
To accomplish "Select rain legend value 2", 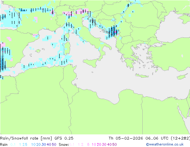I will tap(23, 145).
